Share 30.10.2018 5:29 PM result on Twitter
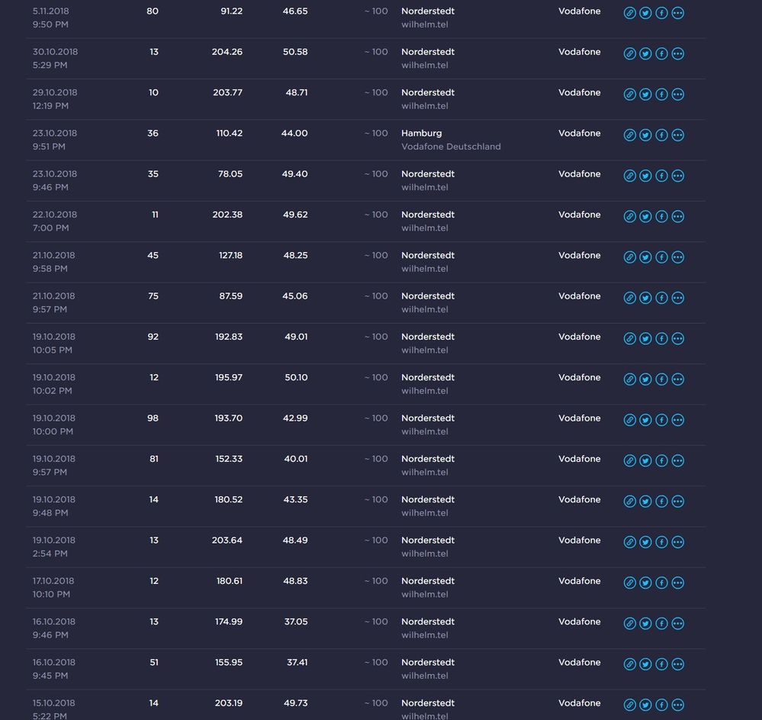Viewport: 762px width, 720px height. click(646, 53)
